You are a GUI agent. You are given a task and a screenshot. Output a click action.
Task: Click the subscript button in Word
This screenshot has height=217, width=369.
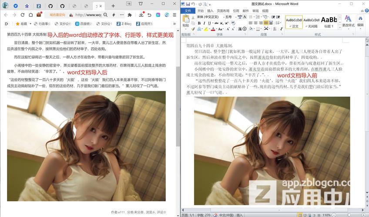click(x=221, y=23)
